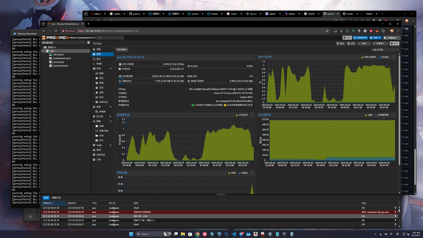Click the 搜索 search item in node menu
This screenshot has width=423, height=238.
(x=99, y=49)
